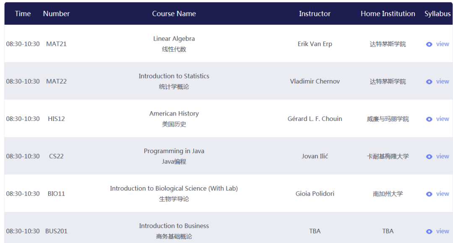This screenshot has width=453, height=243.
Task: Click the eye icon in BUS201 row
Action: [x=429, y=231]
